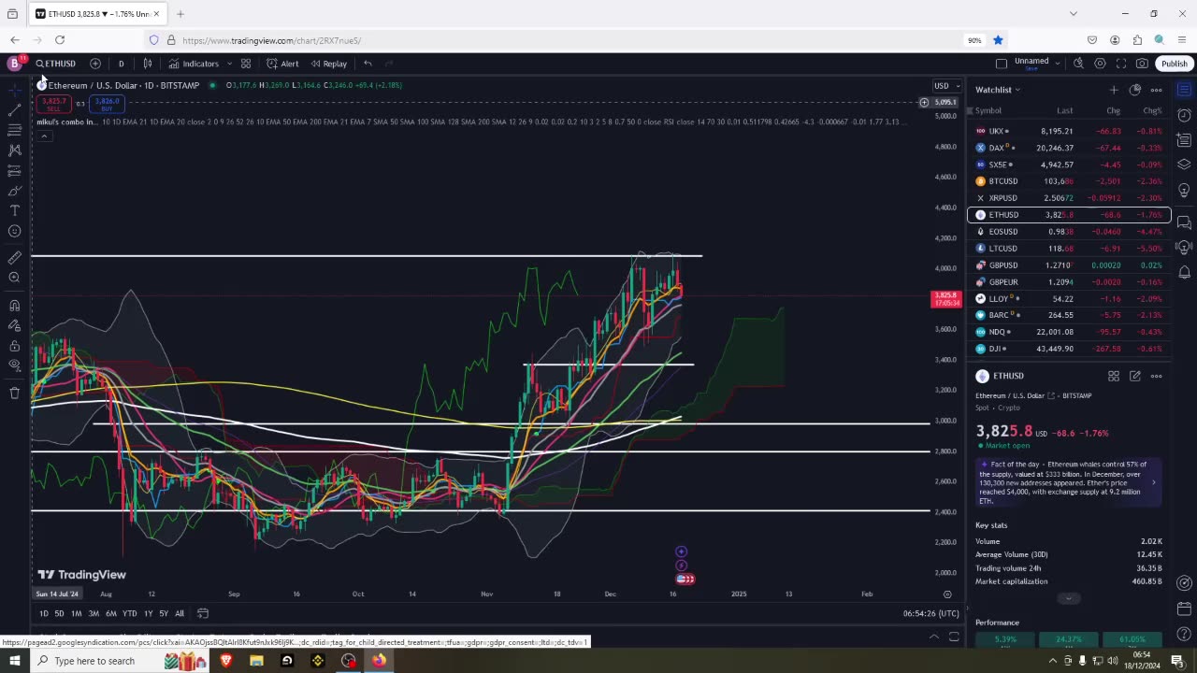Image resolution: width=1197 pixels, height=673 pixels.
Task: Open the Unnamed layout dropdown arrow
Action: point(1058,64)
